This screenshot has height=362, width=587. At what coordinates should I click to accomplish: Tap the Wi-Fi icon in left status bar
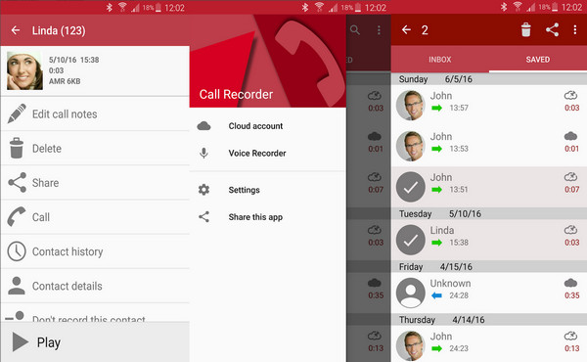(122, 7)
